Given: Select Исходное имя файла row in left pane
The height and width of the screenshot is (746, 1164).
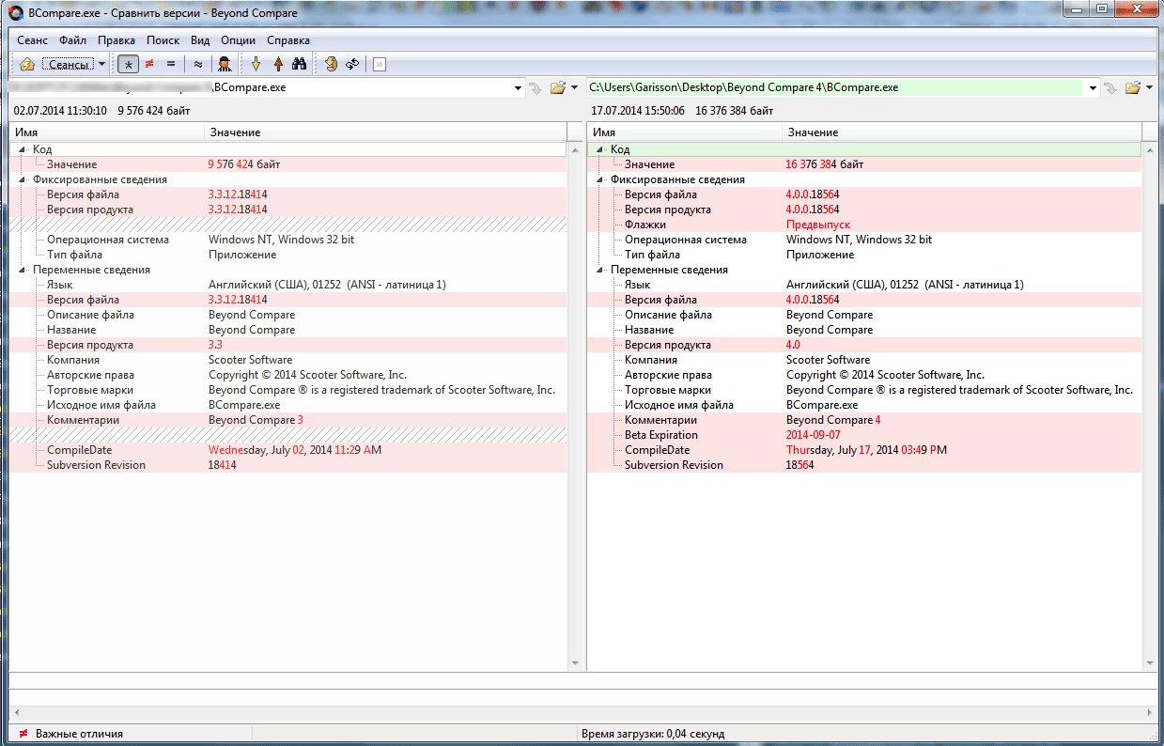Looking at the screenshot, I should point(288,405).
